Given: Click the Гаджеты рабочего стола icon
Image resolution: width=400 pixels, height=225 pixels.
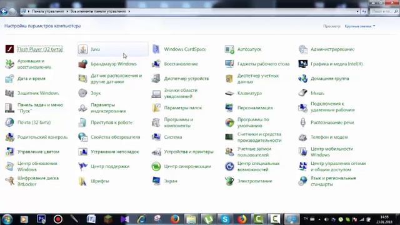Looking at the screenshot, I should (229, 64).
